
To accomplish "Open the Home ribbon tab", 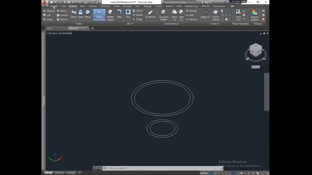I will tap(54, 6).
